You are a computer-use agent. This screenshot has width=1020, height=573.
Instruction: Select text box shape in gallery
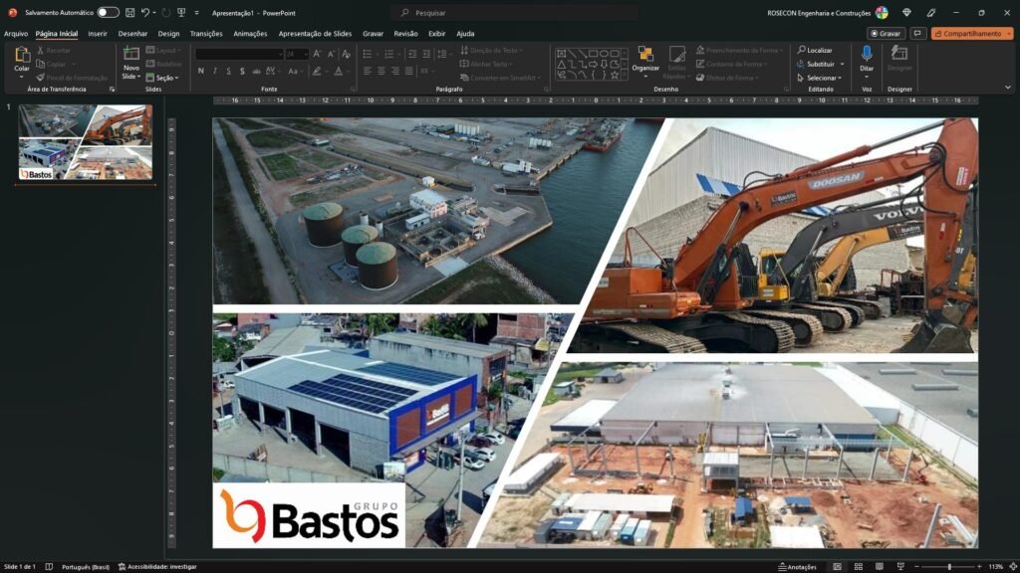(562, 54)
